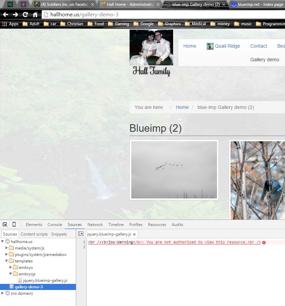Switch to the DevTools Console panel
Image resolution: width=285 pixels, height=306 pixels.
tap(55, 225)
